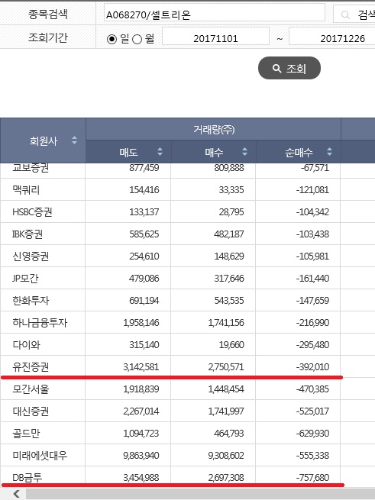This screenshot has width=375, height=500.
Task: Click 대신증권 buy volume 1,741,997
Action: pos(226,411)
